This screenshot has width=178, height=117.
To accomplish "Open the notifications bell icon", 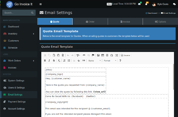I will (146, 4).
